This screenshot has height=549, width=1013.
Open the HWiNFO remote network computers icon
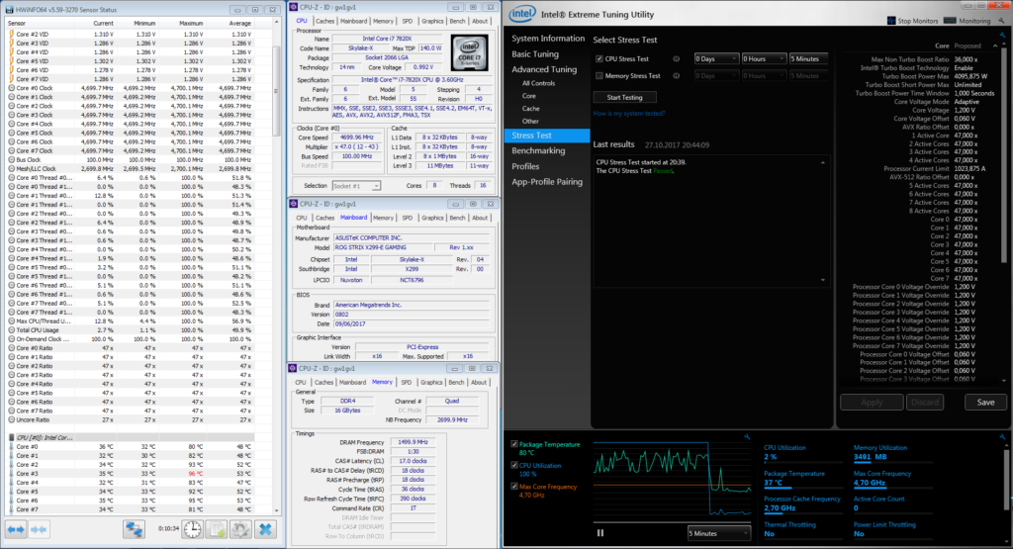pos(135,529)
